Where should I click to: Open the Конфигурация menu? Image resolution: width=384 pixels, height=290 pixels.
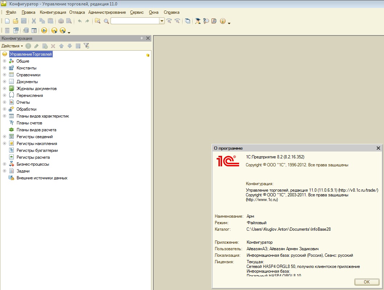53,12
